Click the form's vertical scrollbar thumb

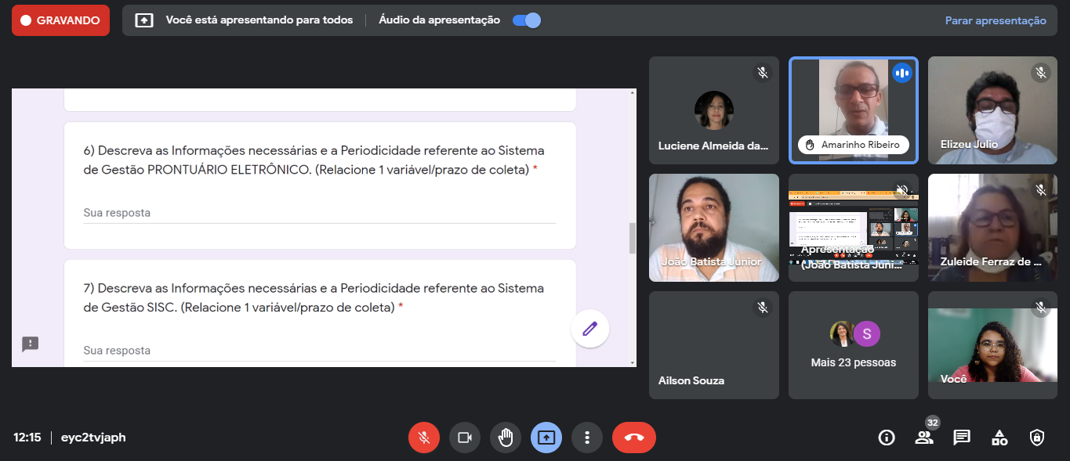click(x=633, y=238)
